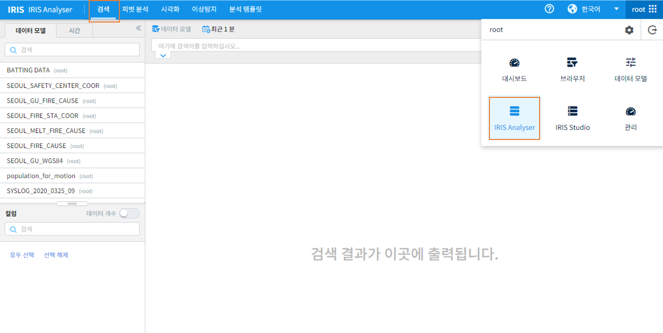Collapse the left sidebar panel
The height and width of the screenshot is (333, 663).
tap(139, 28)
